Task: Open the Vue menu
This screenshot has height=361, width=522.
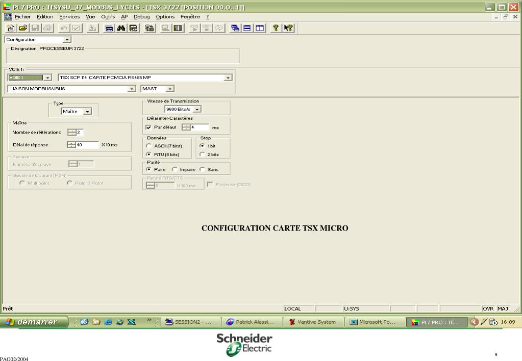Action: [90, 17]
